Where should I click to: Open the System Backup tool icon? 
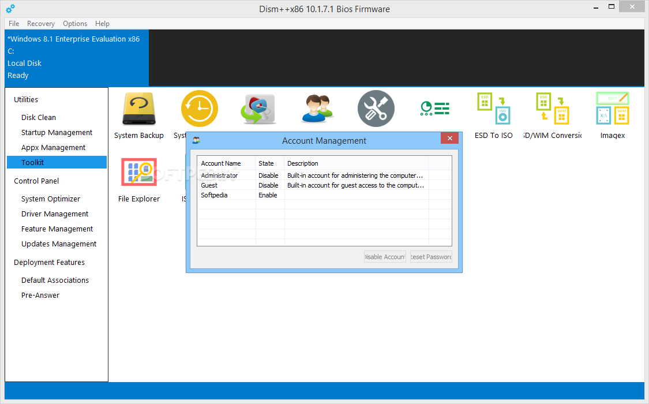click(x=138, y=109)
